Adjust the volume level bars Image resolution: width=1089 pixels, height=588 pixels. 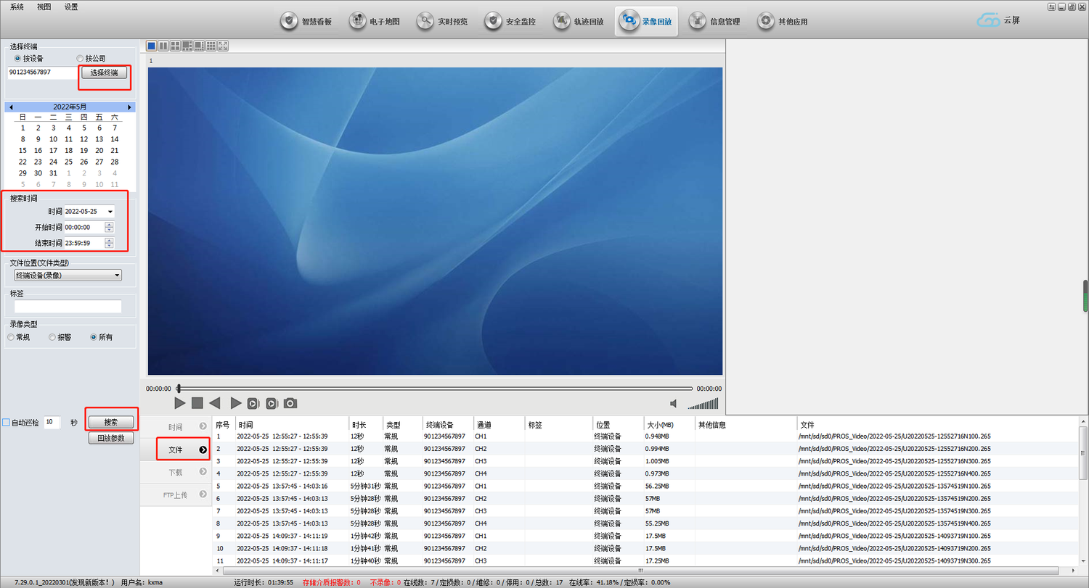coord(703,403)
